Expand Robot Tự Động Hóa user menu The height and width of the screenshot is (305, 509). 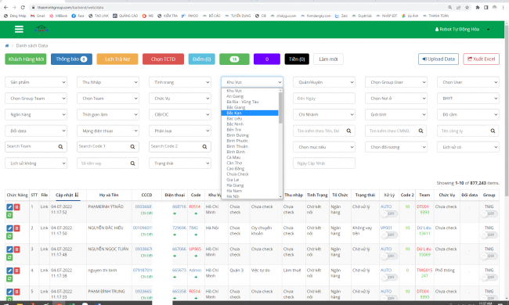tap(462, 30)
